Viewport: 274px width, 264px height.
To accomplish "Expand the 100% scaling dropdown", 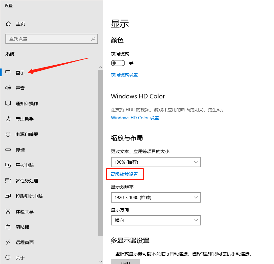I will click(156, 162).
